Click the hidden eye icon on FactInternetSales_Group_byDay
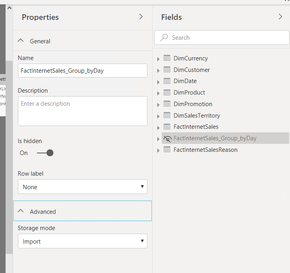The image size is (290, 273). (x=167, y=139)
